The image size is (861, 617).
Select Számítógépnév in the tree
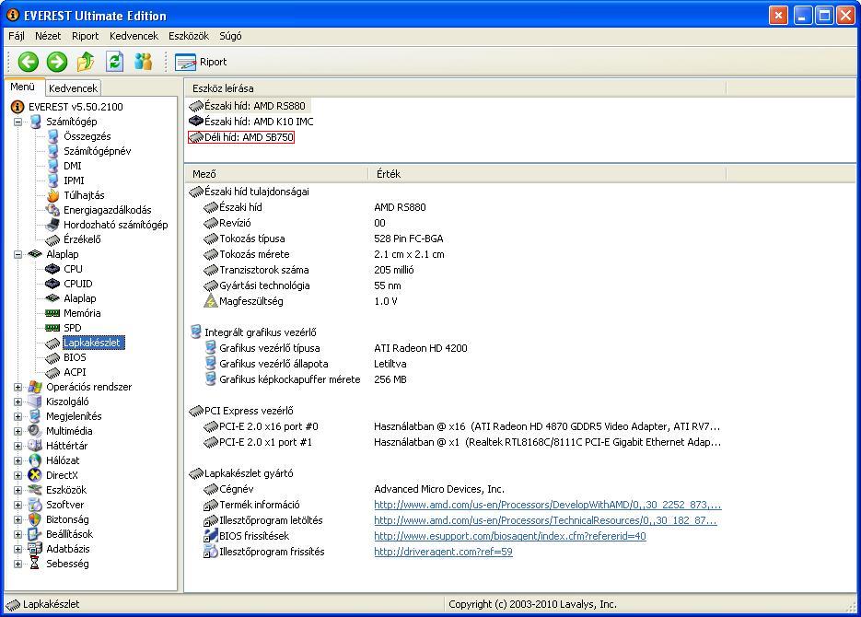point(98,151)
